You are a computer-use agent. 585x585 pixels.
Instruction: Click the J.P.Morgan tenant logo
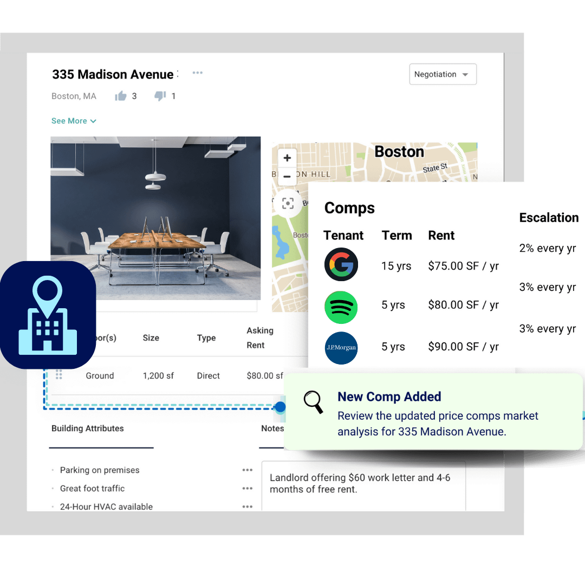(x=341, y=348)
